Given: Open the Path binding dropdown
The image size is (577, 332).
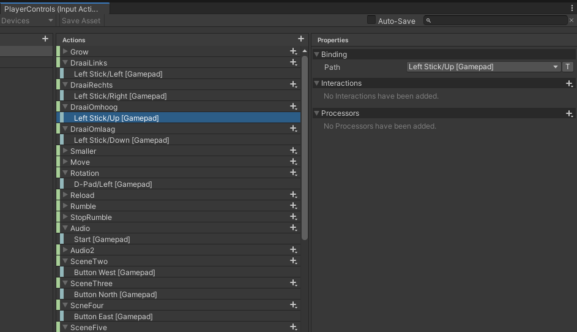Looking at the screenshot, I should [x=483, y=67].
